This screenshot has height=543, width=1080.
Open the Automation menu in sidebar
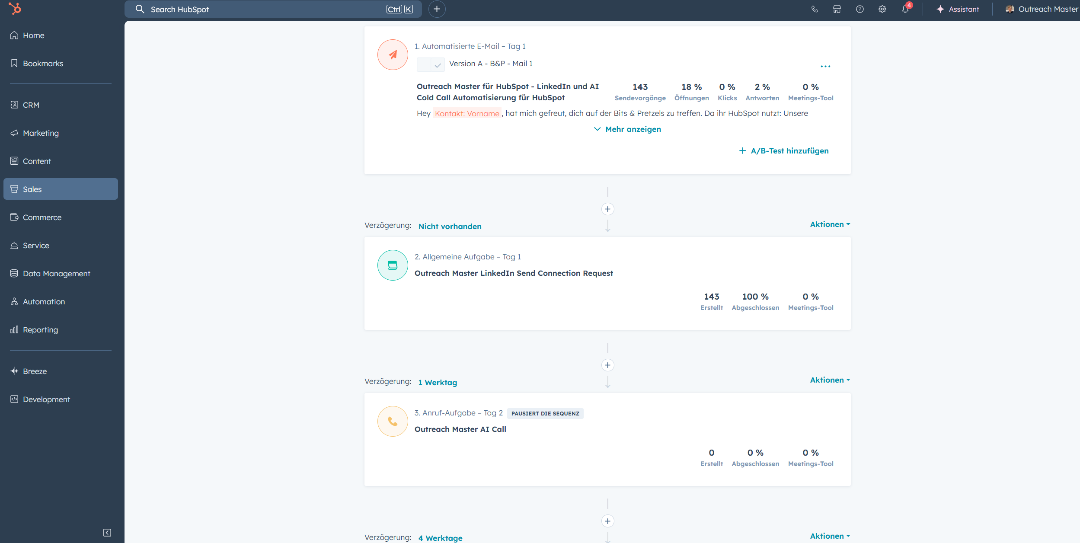[x=44, y=302]
